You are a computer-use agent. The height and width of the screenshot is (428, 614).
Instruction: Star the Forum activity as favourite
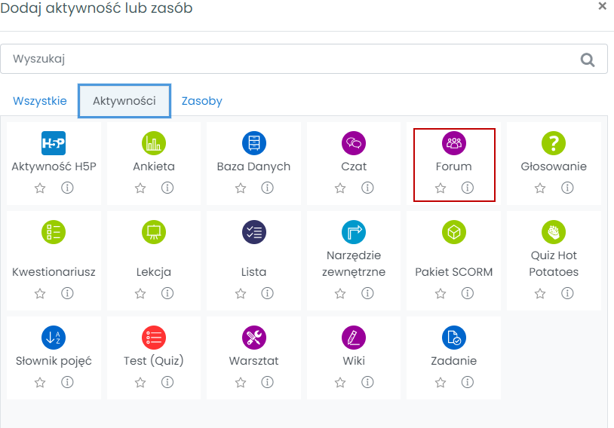coord(441,188)
